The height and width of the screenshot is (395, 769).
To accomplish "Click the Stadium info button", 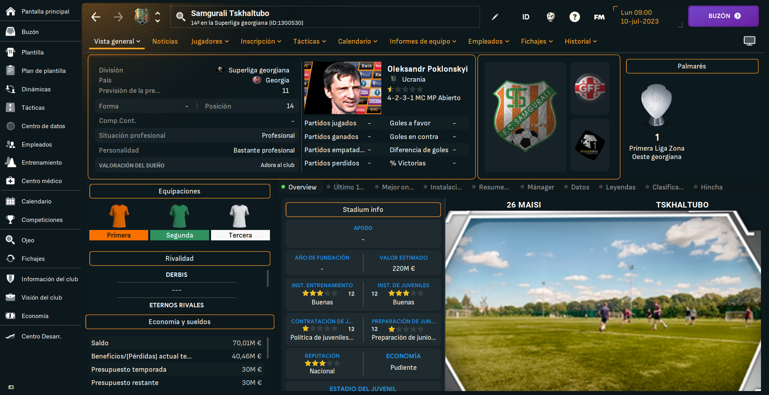I will (x=363, y=210).
